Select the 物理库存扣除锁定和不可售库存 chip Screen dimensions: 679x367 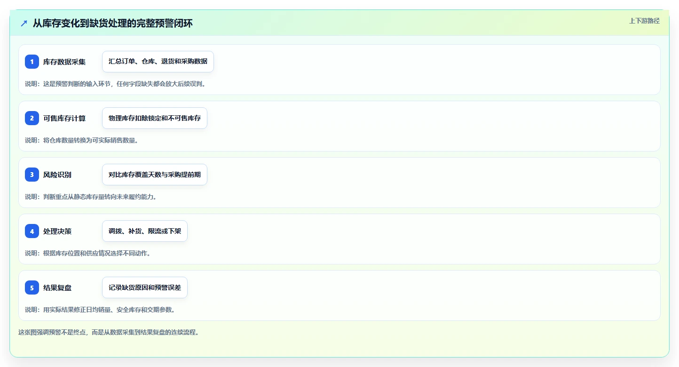click(155, 118)
